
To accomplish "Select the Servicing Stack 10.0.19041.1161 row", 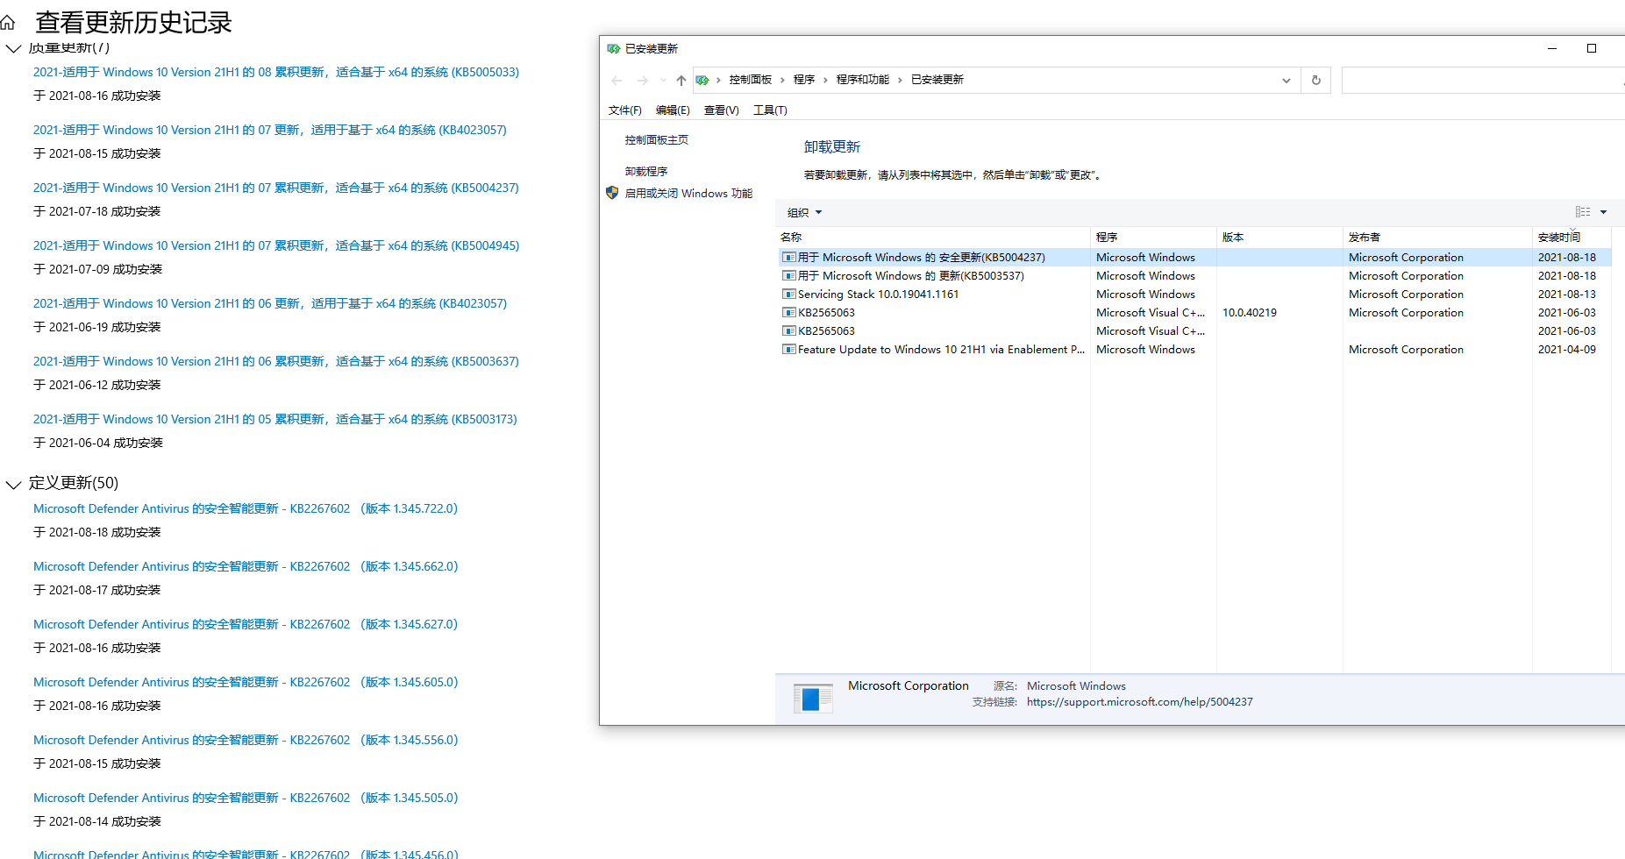I will click(x=1194, y=295).
